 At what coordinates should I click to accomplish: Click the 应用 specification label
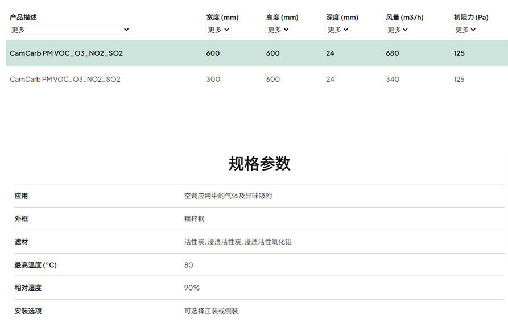(x=21, y=196)
